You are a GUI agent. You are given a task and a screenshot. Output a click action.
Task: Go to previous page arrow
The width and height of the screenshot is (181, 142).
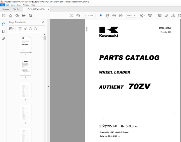(72, 15)
